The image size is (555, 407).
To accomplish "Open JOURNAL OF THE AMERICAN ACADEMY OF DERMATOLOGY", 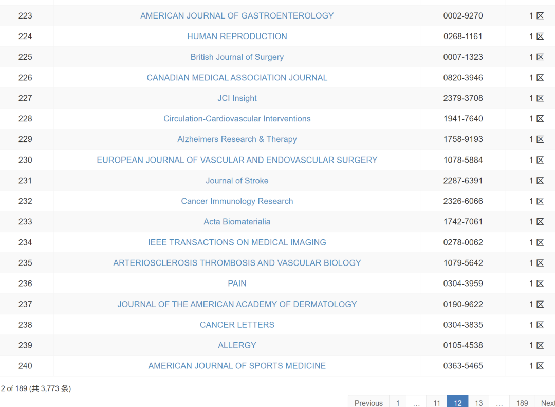I will point(237,304).
